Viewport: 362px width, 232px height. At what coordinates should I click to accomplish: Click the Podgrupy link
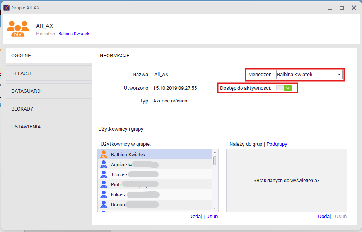point(277,144)
